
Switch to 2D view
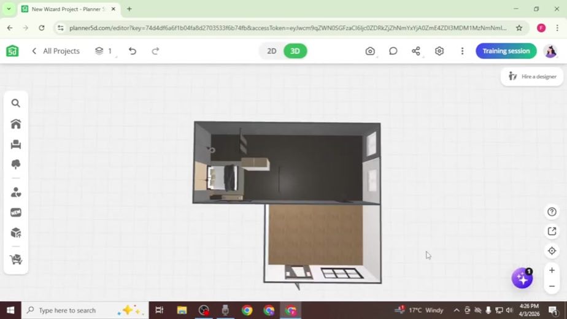(x=272, y=51)
